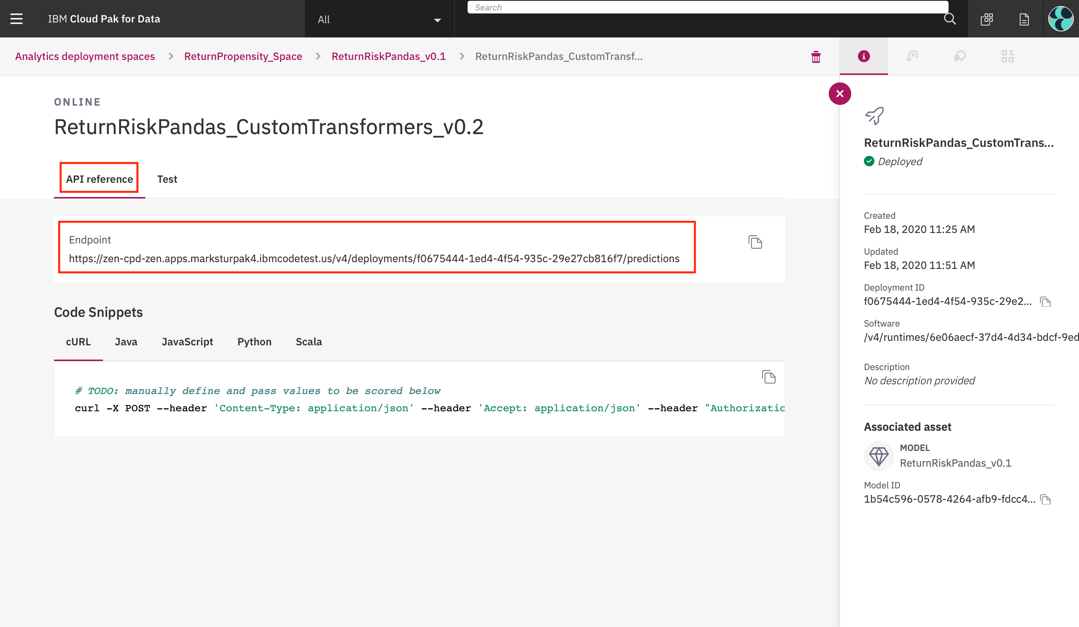Copy the Model ID
Image resolution: width=1079 pixels, height=627 pixels.
pos(1046,499)
